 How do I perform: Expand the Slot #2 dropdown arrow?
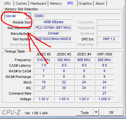[28, 16]
